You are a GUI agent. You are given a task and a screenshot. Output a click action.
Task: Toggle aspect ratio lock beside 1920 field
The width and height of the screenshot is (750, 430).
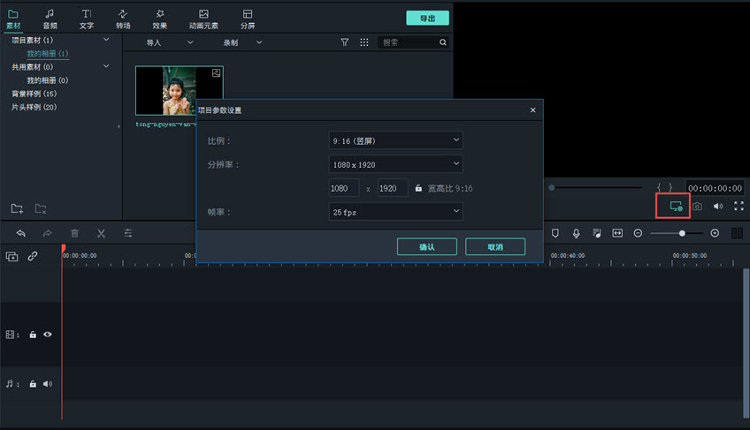418,188
